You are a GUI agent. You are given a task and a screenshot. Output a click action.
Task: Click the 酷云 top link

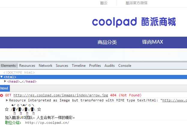pyautogui.click(x=104, y=3)
